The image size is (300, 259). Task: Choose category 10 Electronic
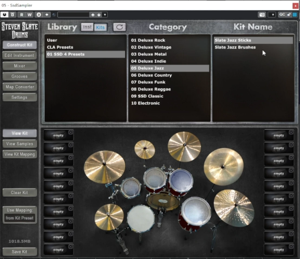coord(169,103)
